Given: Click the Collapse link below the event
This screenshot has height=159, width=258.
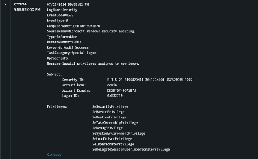Looking at the screenshot, I should click(54, 155).
